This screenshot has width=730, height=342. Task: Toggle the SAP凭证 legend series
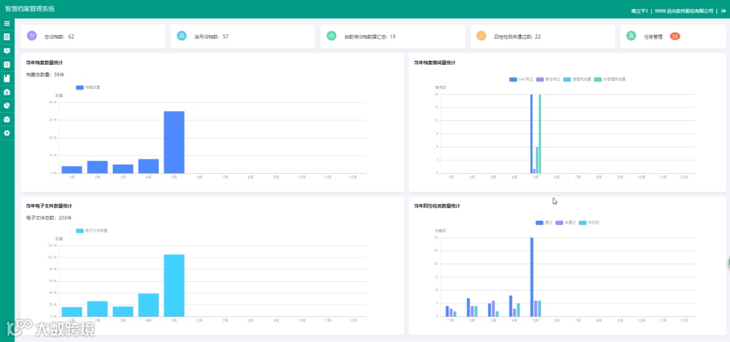[x=521, y=79]
